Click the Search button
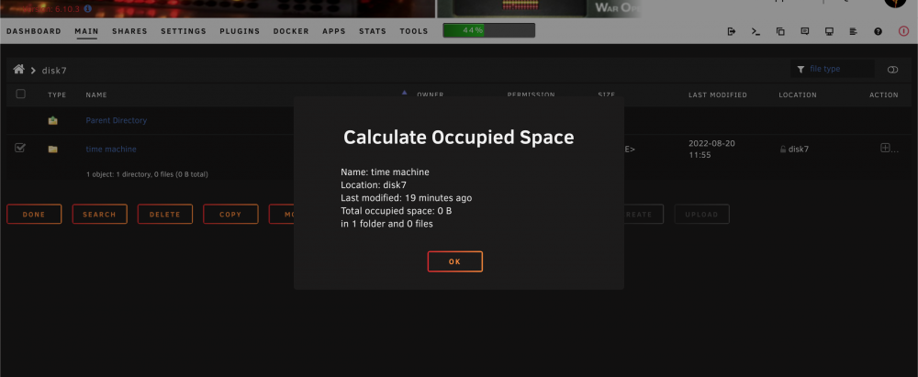Screen dimensions: 918x377 [x=99, y=215]
